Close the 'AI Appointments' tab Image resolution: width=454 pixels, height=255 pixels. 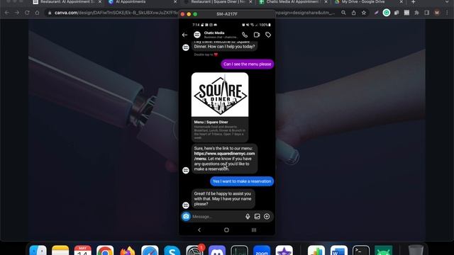tap(175, 2)
